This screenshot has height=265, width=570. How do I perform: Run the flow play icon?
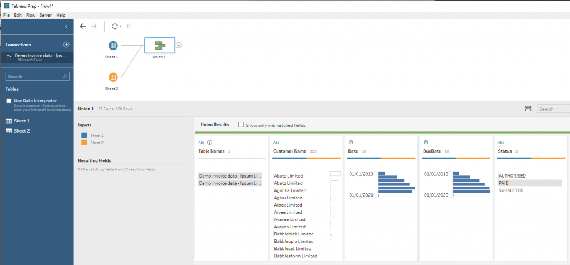pos(129,26)
